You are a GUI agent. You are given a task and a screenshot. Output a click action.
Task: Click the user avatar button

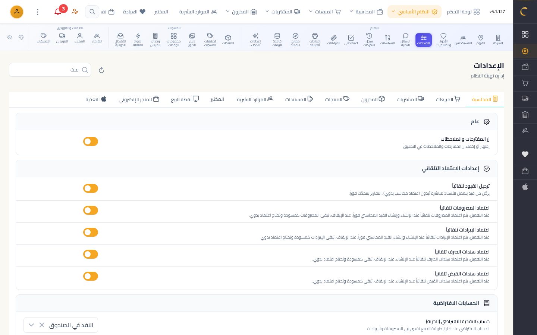[16, 12]
